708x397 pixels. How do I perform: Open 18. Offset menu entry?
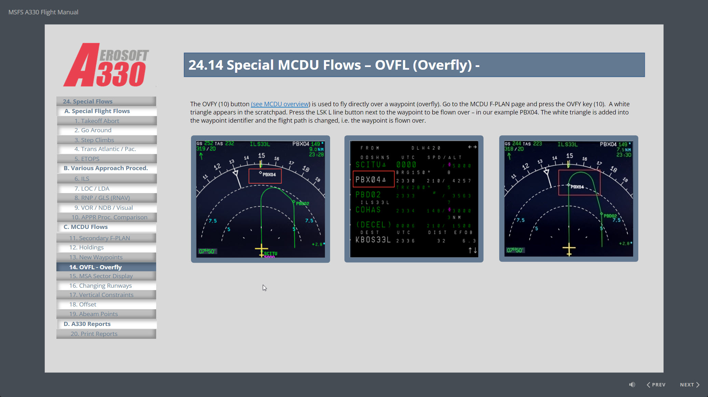pyautogui.click(x=83, y=304)
